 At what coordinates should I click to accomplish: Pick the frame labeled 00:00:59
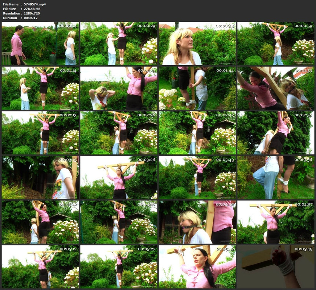coord(276,43)
